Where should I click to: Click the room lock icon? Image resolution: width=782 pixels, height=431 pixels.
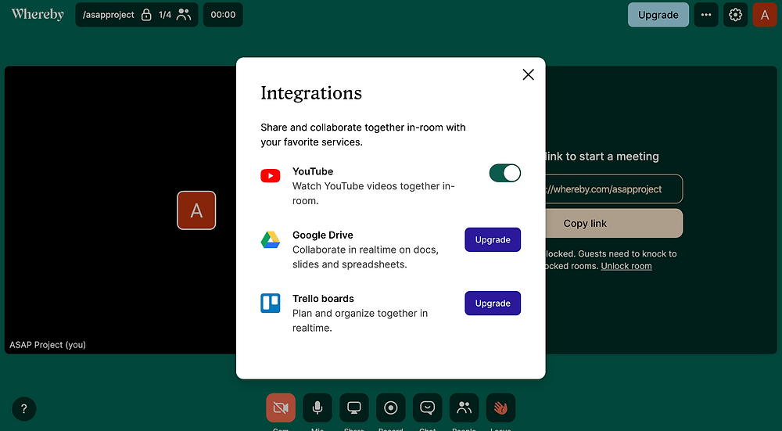(x=146, y=15)
